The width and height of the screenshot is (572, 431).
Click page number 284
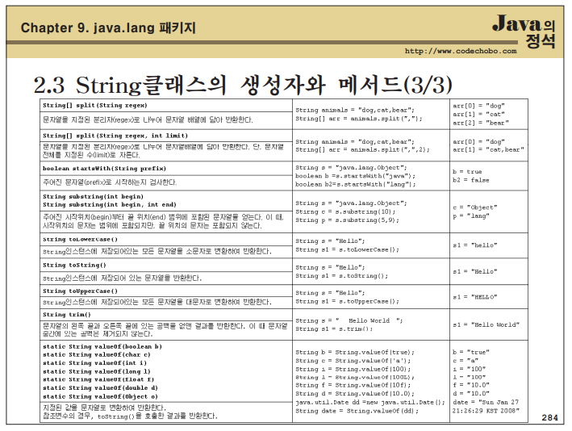(549, 417)
